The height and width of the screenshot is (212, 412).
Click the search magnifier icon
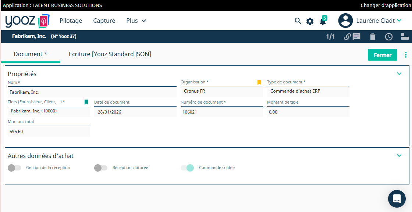coord(298,21)
